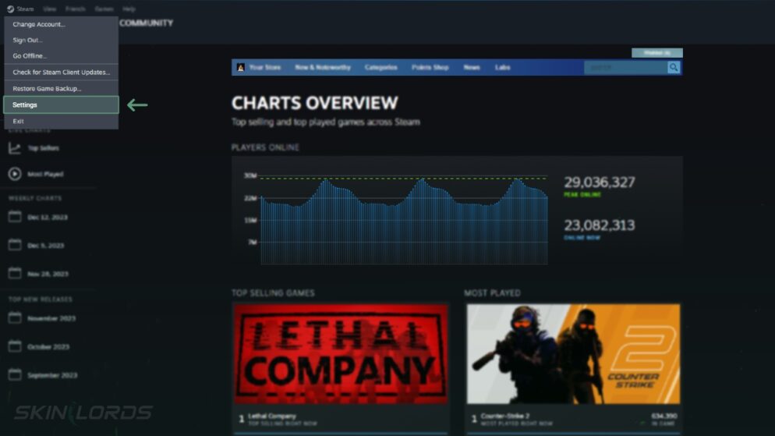This screenshot has width=775, height=436.
Task: Choose Sign Out in the dropdown
Action: pos(61,40)
